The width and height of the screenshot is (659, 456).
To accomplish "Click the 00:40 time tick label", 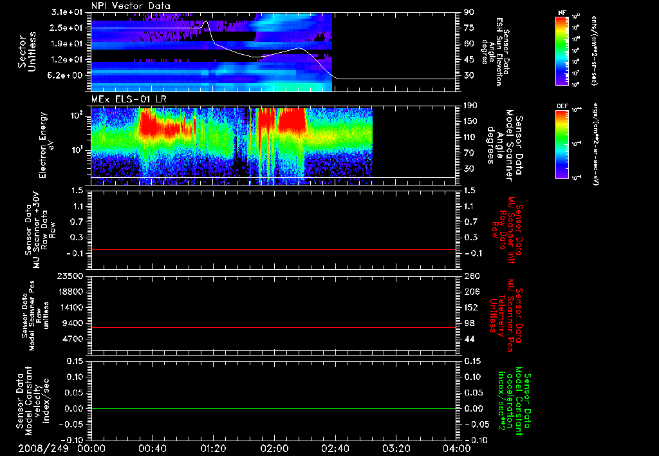I will (152, 448).
